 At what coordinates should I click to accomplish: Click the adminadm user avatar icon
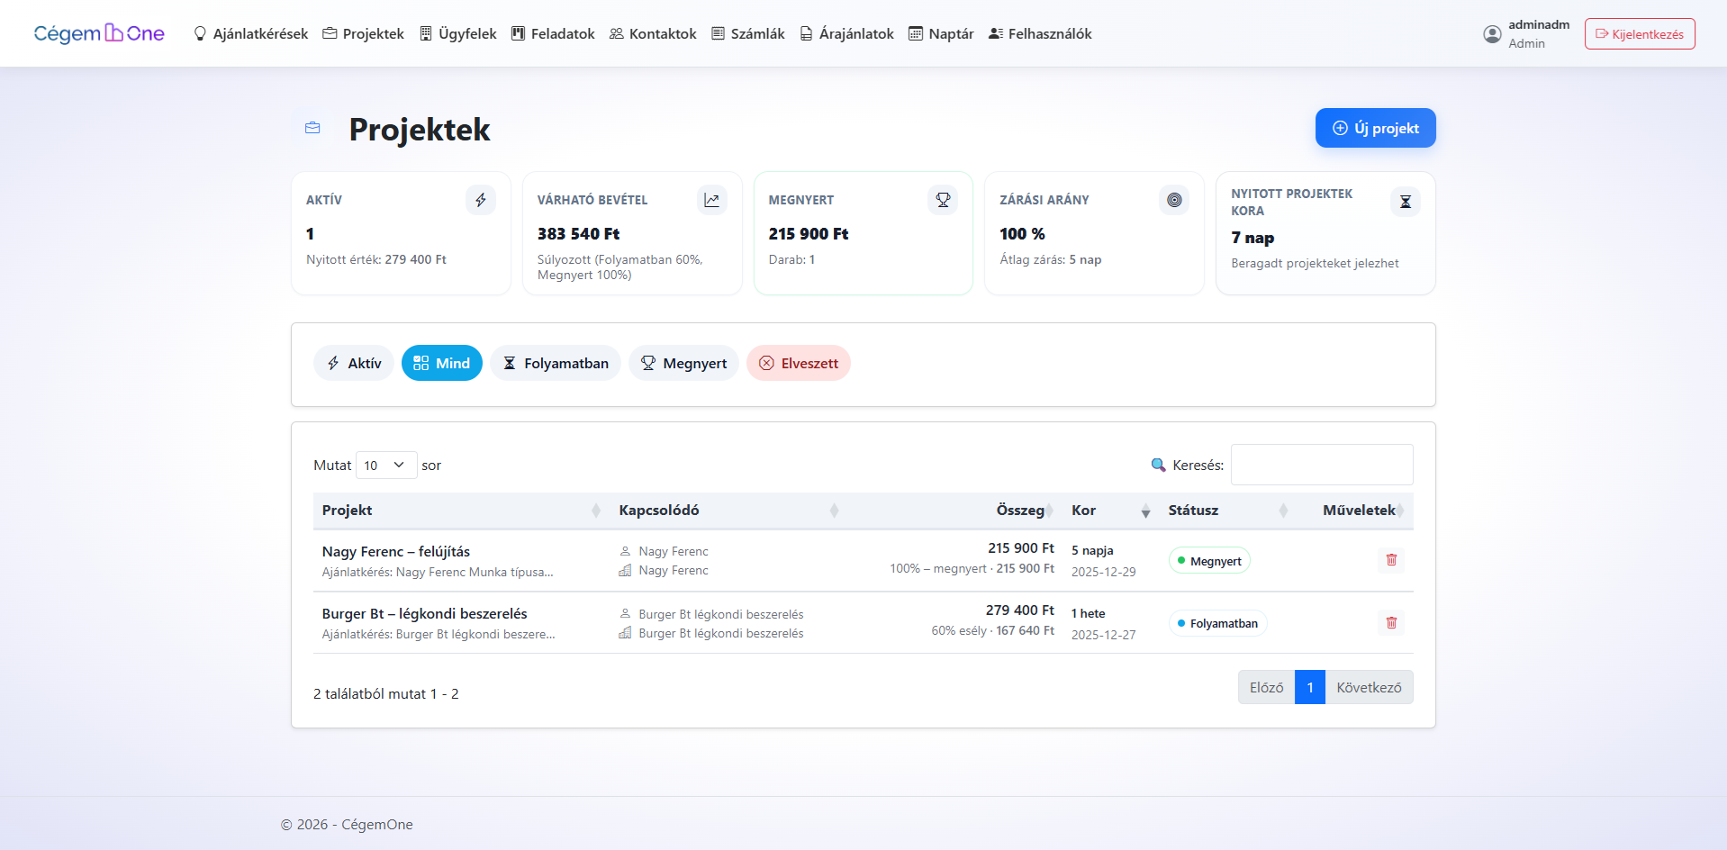pos(1492,34)
